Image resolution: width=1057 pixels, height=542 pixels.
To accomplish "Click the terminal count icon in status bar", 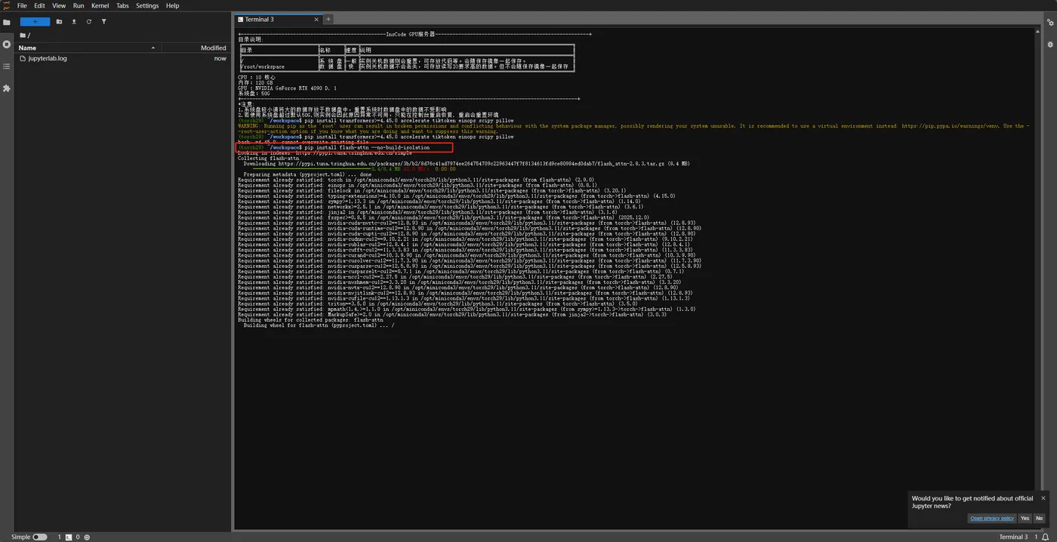I will click(x=69, y=537).
